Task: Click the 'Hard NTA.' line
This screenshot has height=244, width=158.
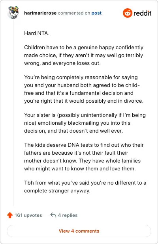Action: (x=37, y=33)
